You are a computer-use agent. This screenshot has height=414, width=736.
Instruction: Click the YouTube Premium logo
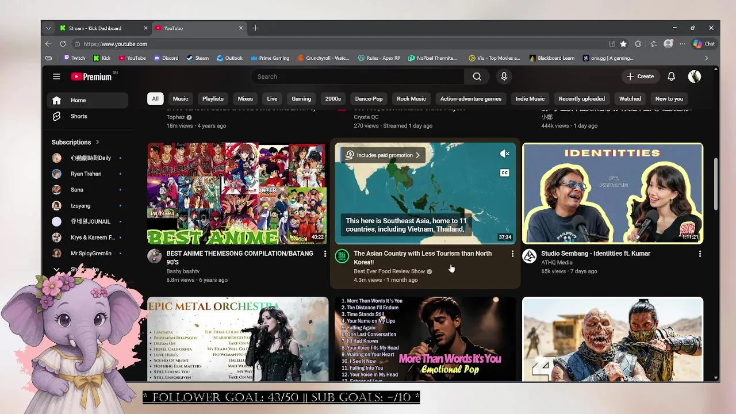[91, 76]
